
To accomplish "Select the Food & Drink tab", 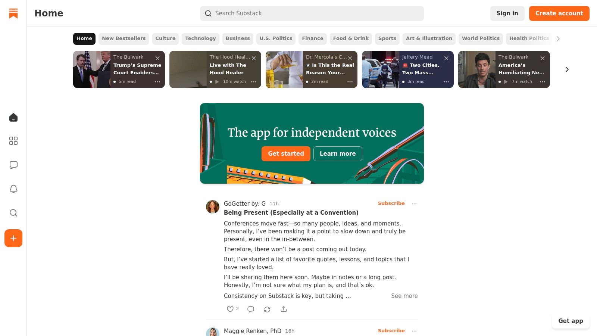I will (x=351, y=38).
